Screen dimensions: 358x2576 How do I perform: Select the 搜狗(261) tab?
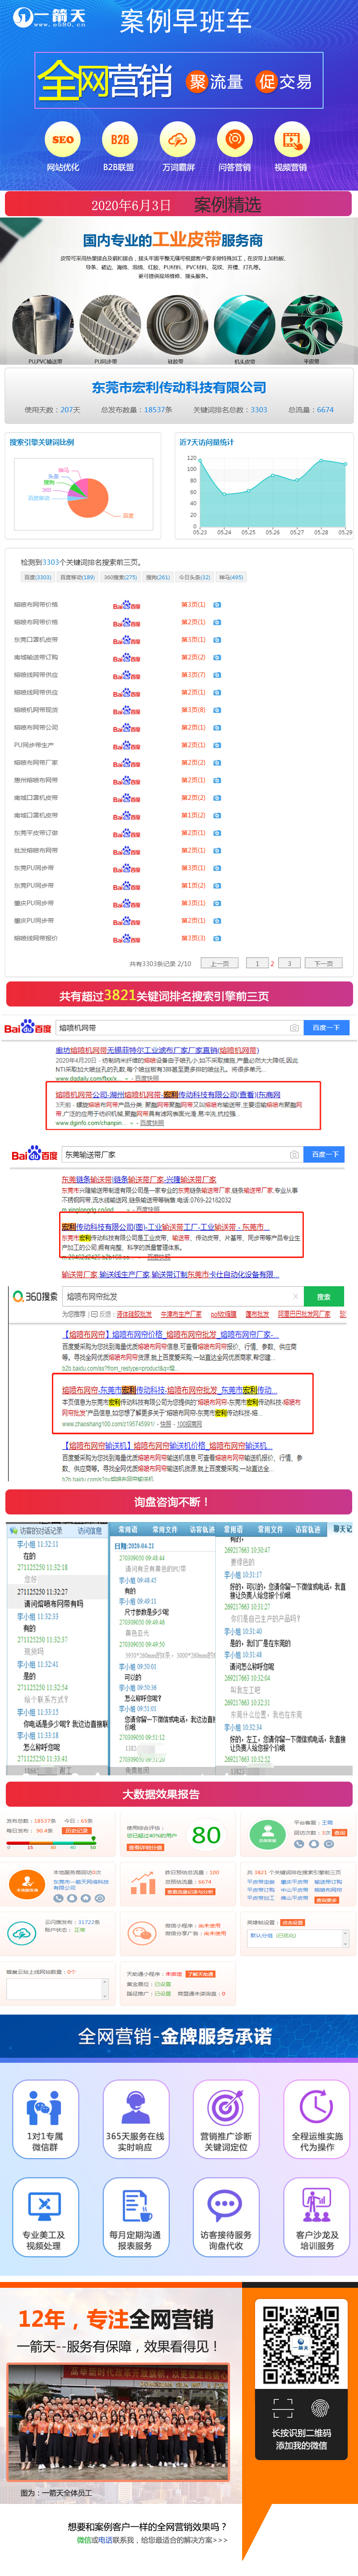point(158,577)
